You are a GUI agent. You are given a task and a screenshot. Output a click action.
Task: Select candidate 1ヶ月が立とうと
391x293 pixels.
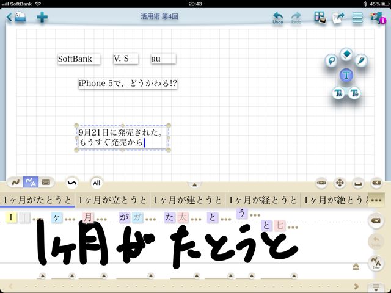[112, 200]
